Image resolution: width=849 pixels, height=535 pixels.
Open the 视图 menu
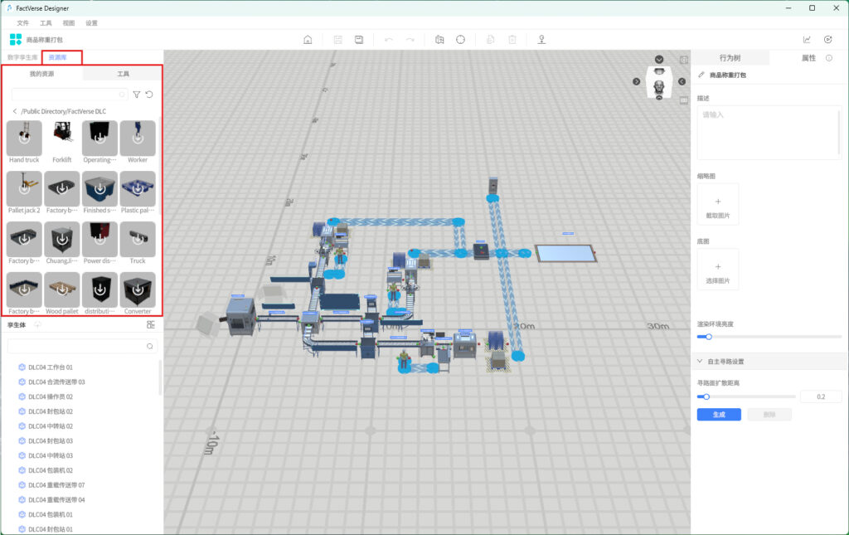69,23
